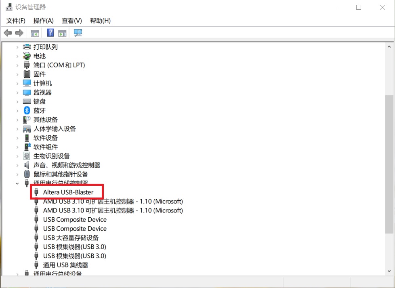
Task: Expand the 键盘 node
Action: tap(17, 101)
